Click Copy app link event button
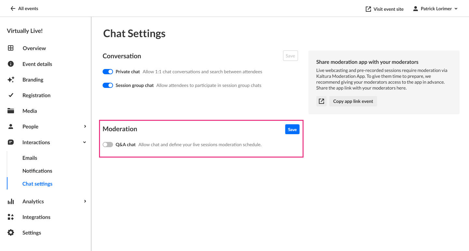 (353, 101)
